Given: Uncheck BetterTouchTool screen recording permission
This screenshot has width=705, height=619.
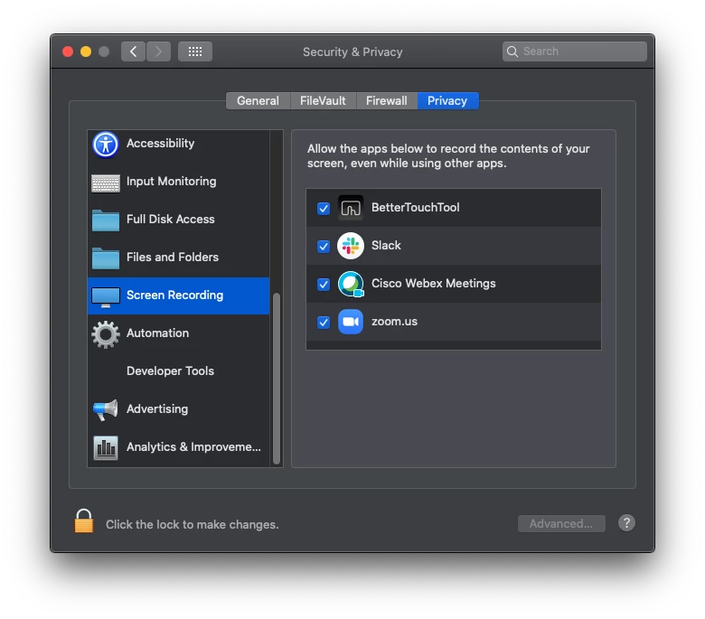Looking at the screenshot, I should 324,209.
